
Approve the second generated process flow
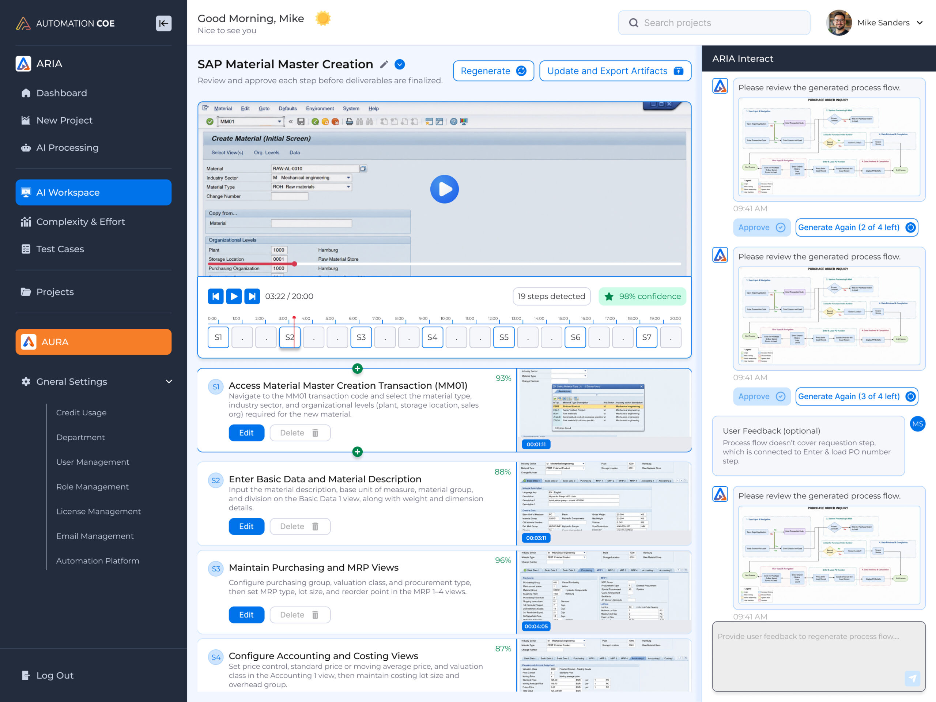[762, 396]
